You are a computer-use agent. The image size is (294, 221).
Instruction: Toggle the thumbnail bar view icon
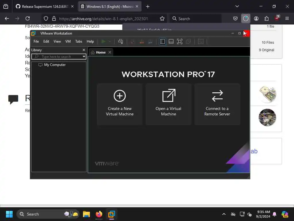click(171, 41)
